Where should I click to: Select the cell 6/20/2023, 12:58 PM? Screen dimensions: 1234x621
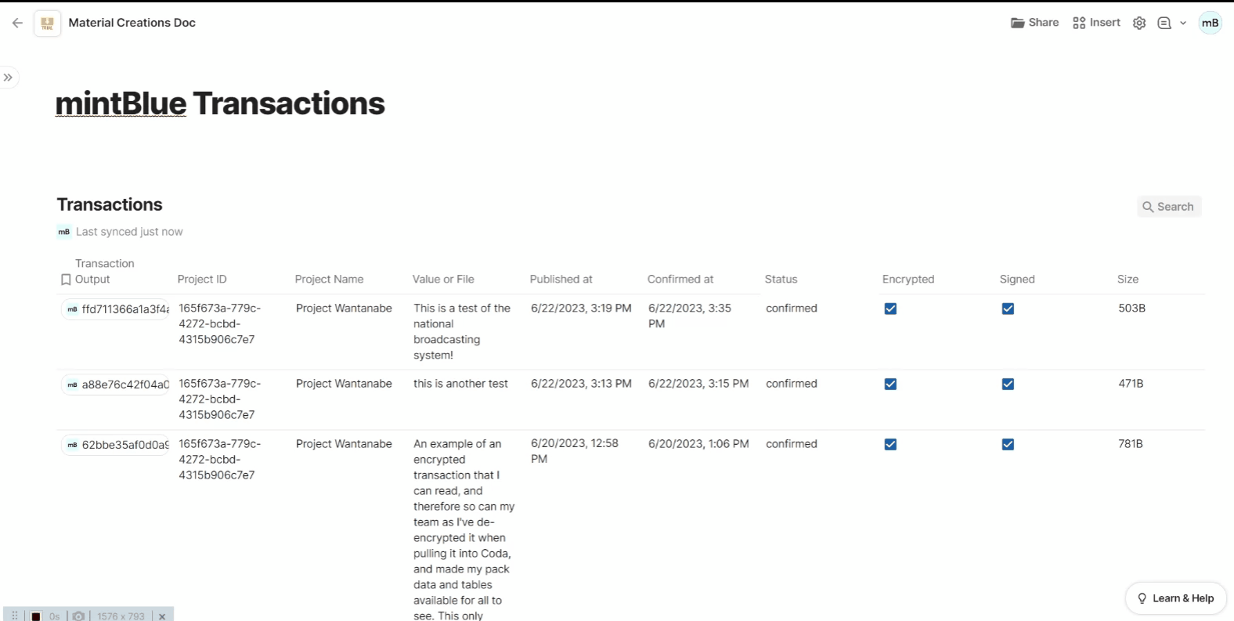click(x=575, y=452)
